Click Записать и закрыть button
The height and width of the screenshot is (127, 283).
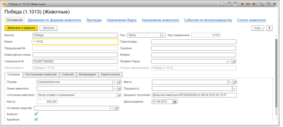(21, 28)
